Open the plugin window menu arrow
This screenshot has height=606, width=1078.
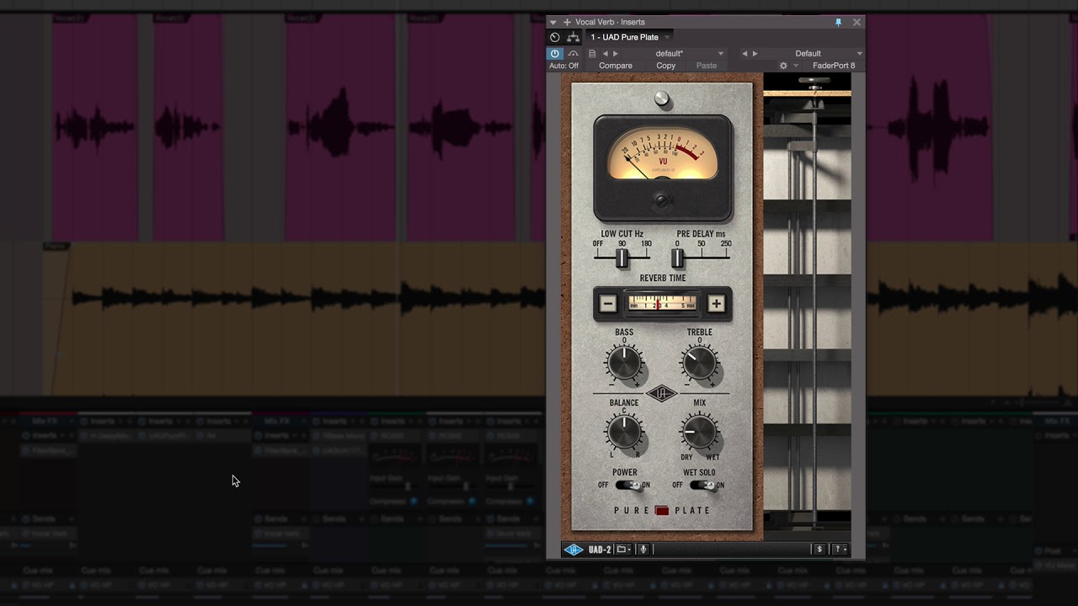[x=553, y=22]
